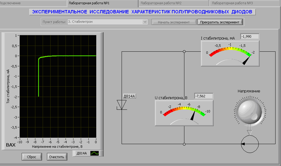Click the current readout field showing -1,990
This screenshot has height=166, width=281.
click(250, 36)
